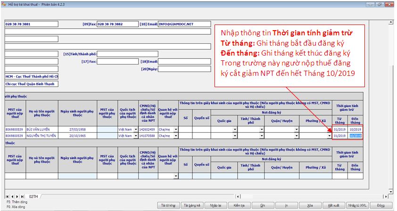The image size is (397, 211).
Task: Click the app icon in title bar
Action: (x=4, y=3)
